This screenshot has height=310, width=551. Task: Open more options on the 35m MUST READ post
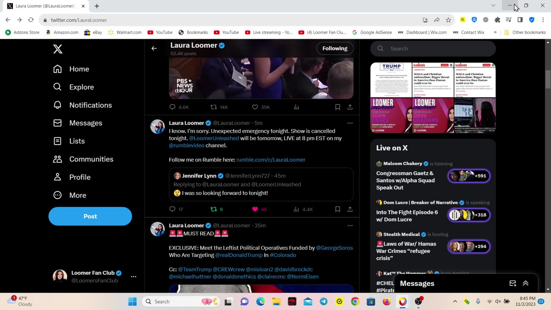(350, 226)
